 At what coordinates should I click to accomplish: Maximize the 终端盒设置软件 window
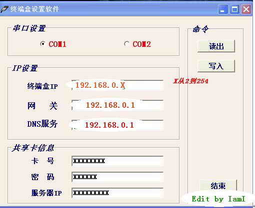(234, 9)
